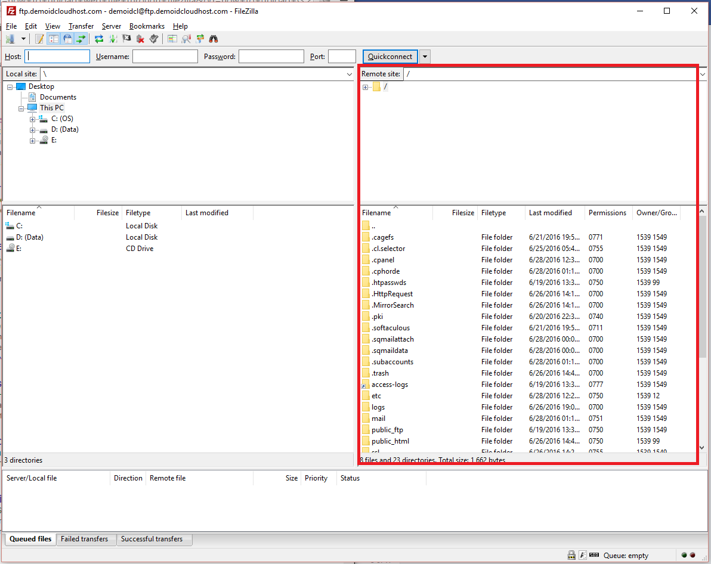Viewport: 711px width, 564px height.
Task: Toggle the message log display
Action: (39, 38)
